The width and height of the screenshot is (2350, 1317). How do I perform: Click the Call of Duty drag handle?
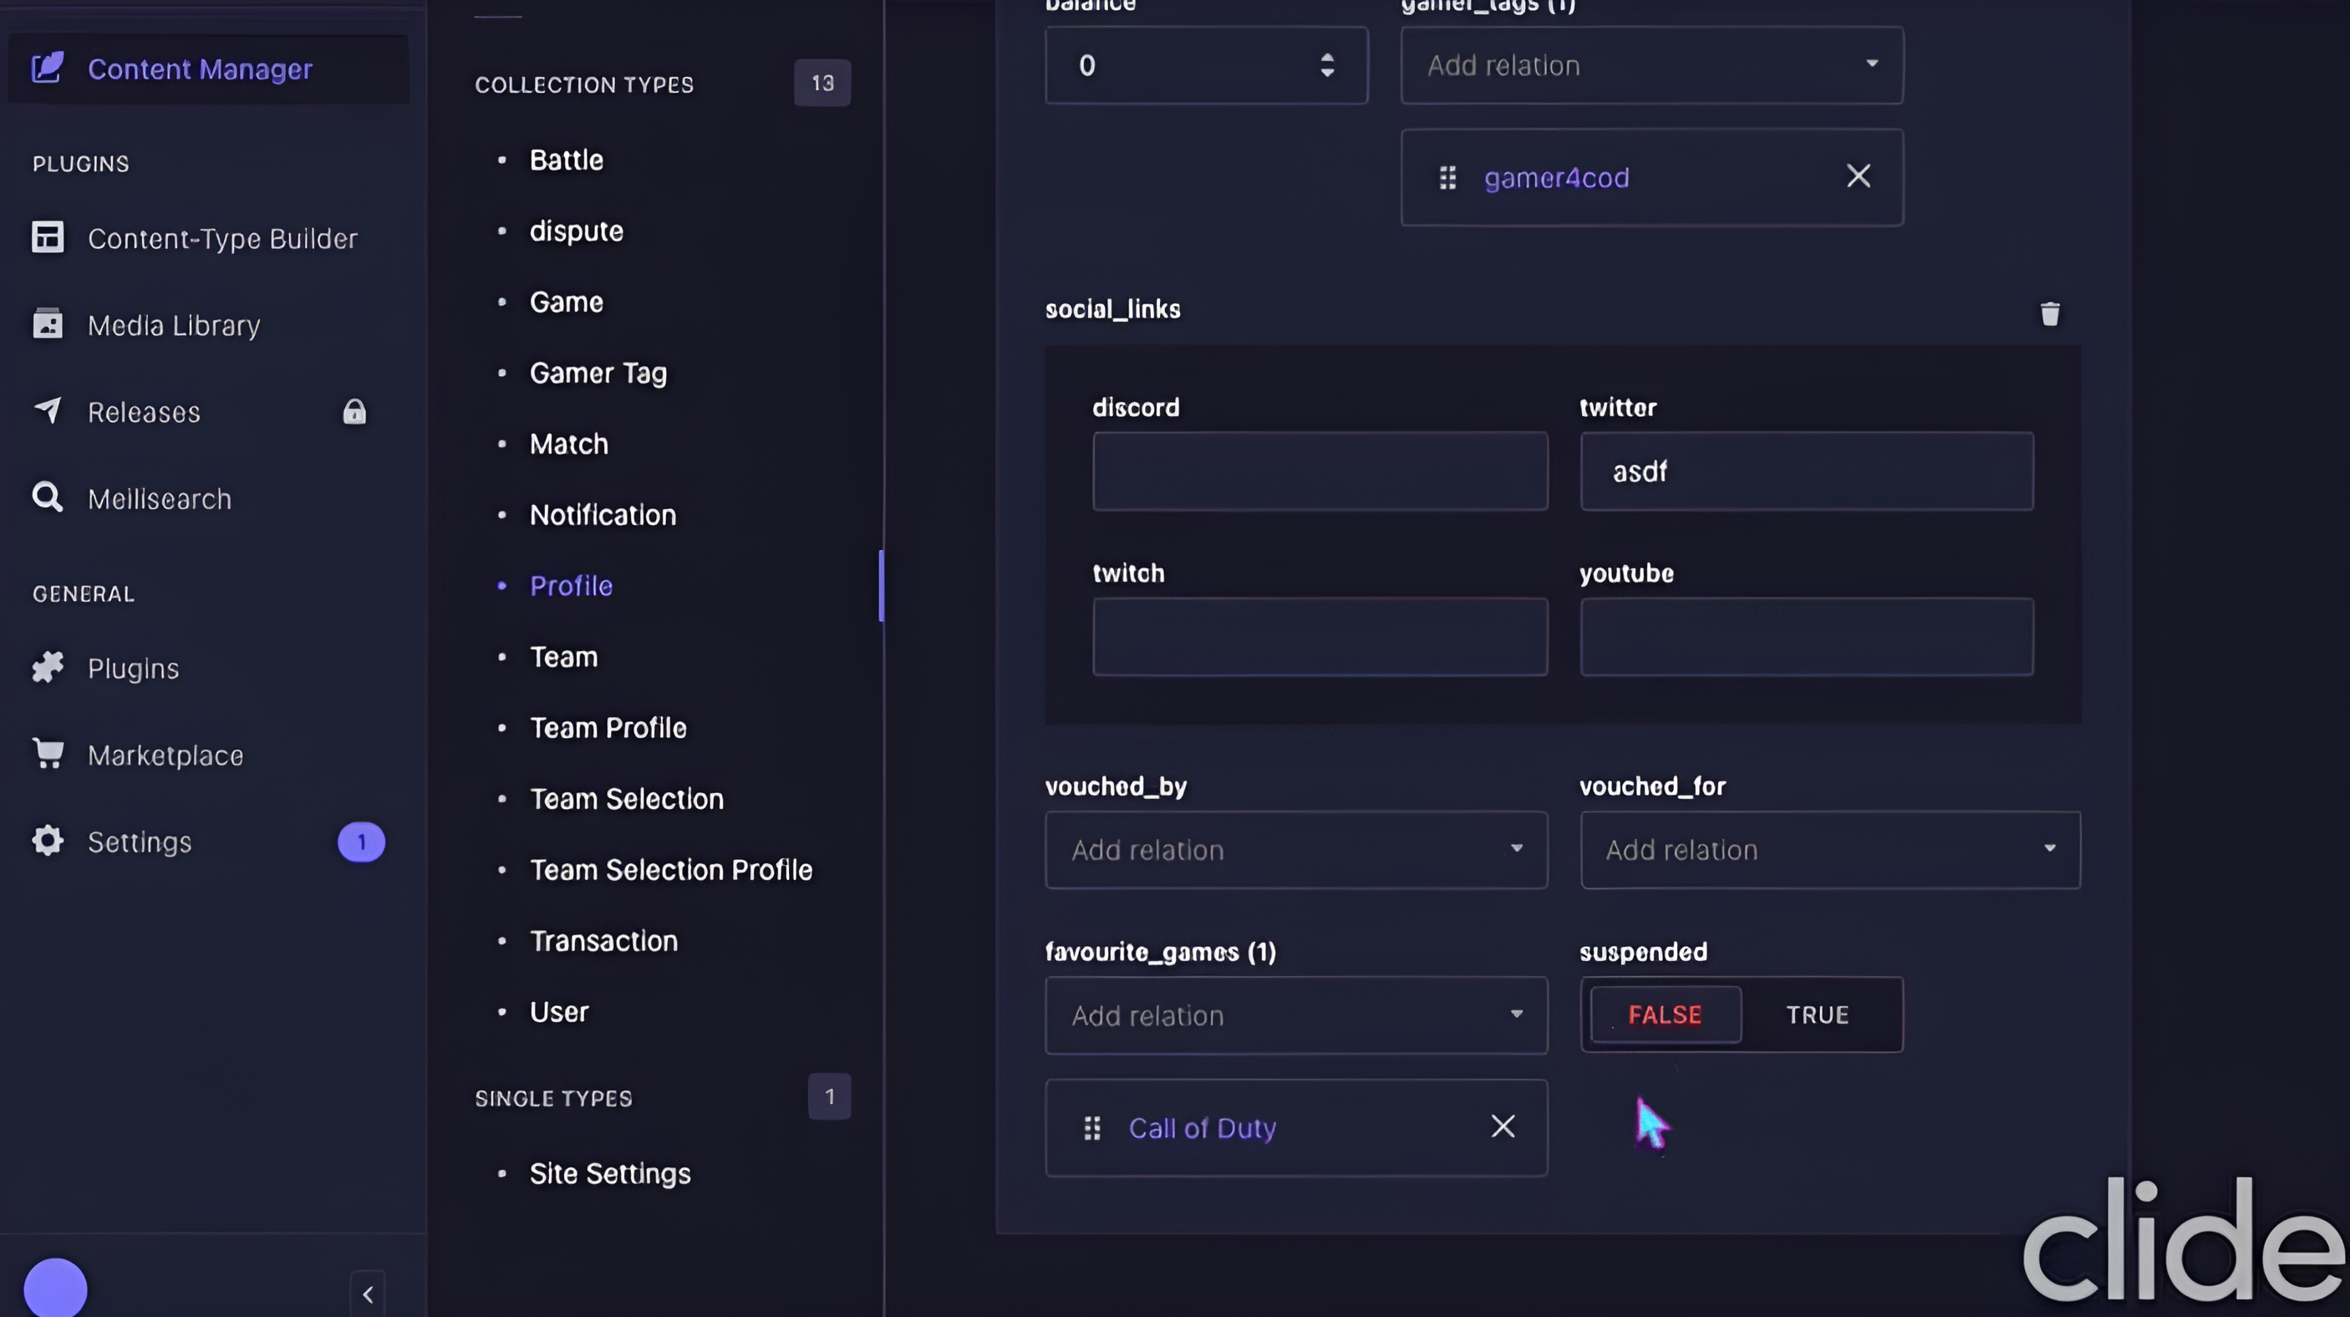(1092, 1128)
